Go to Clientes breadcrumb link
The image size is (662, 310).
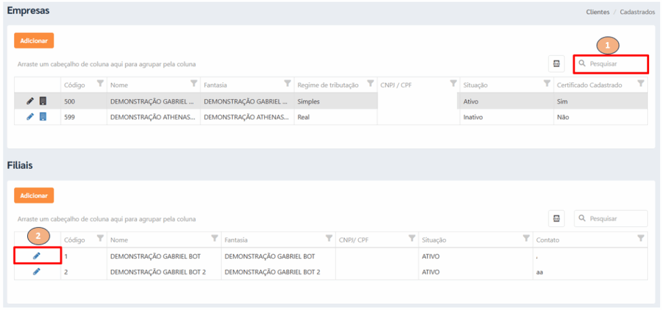tap(597, 12)
